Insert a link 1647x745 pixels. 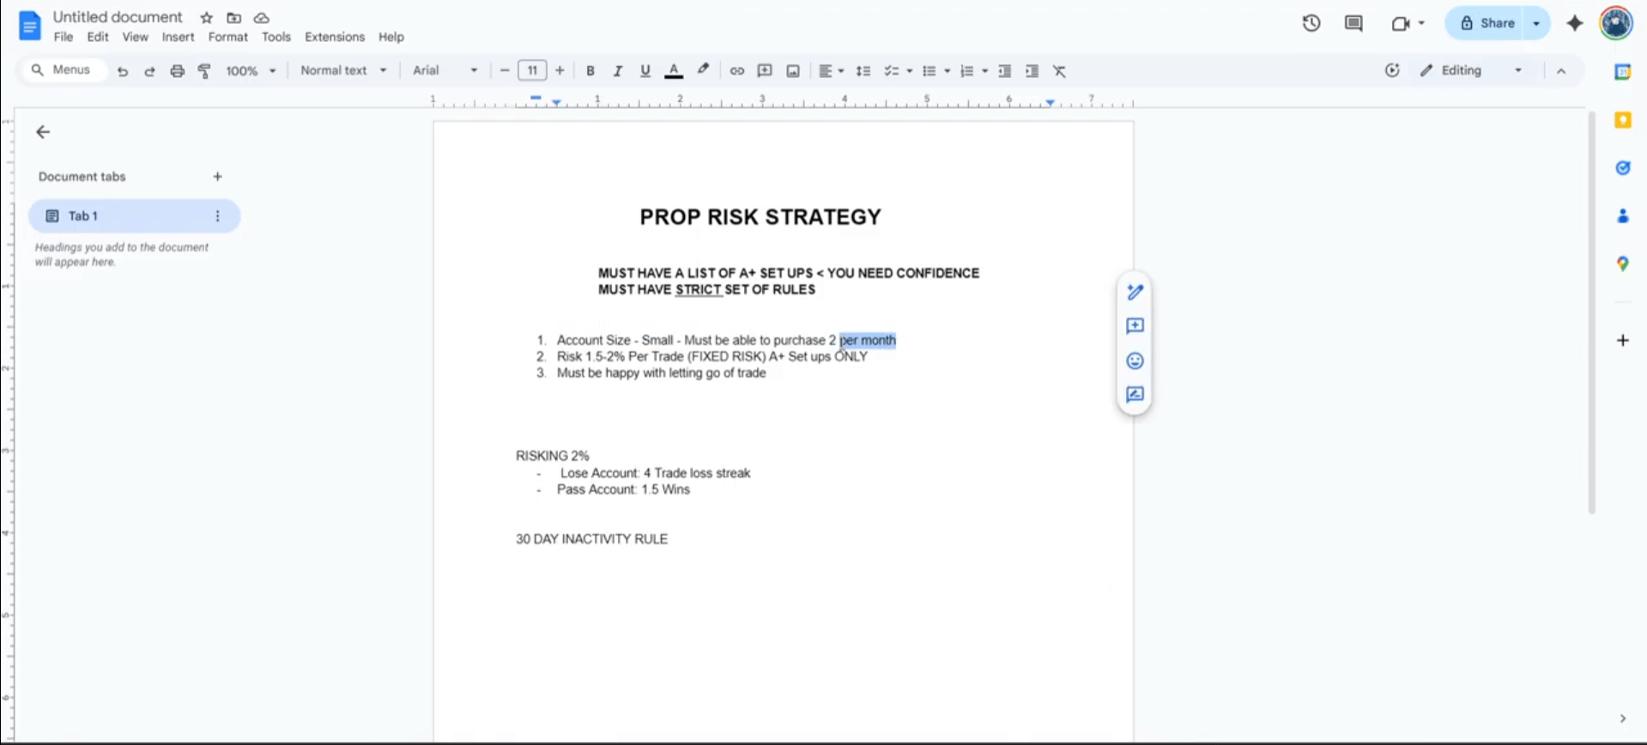[736, 71]
